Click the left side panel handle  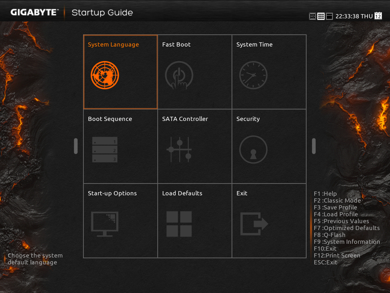pyautogui.click(x=76, y=146)
